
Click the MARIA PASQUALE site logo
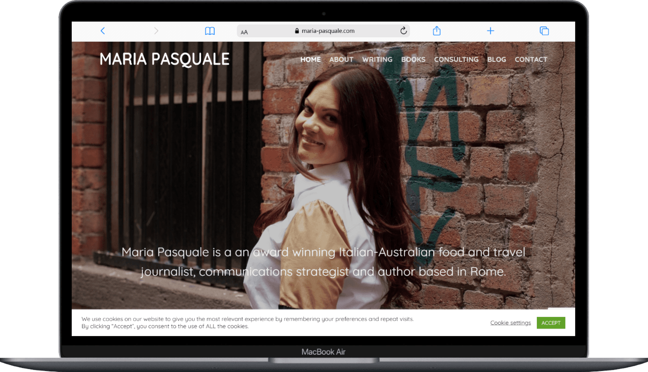point(164,59)
